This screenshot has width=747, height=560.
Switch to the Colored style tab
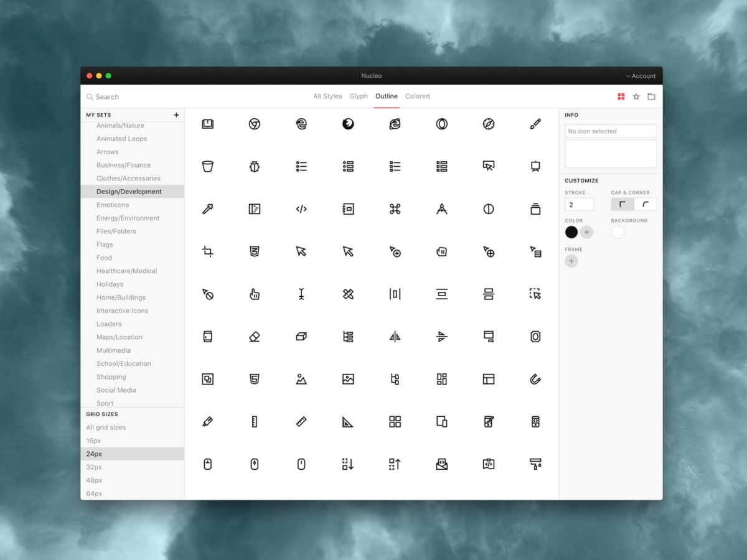(x=417, y=96)
